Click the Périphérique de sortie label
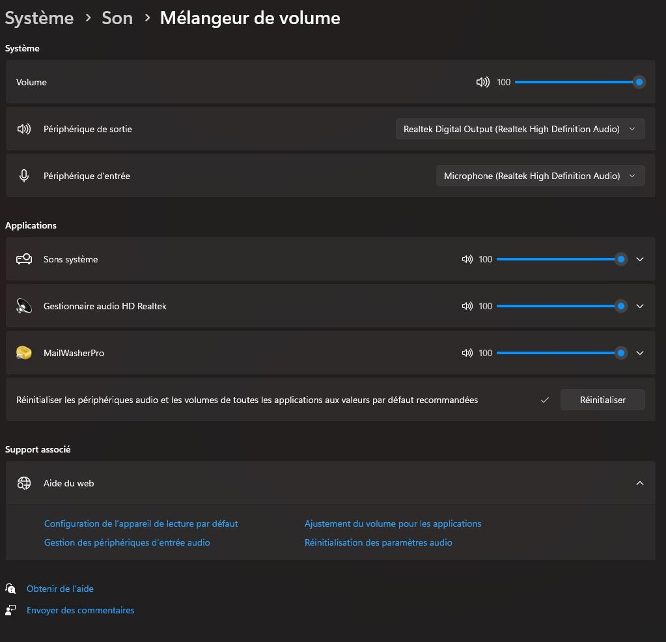666x642 pixels. click(x=87, y=129)
